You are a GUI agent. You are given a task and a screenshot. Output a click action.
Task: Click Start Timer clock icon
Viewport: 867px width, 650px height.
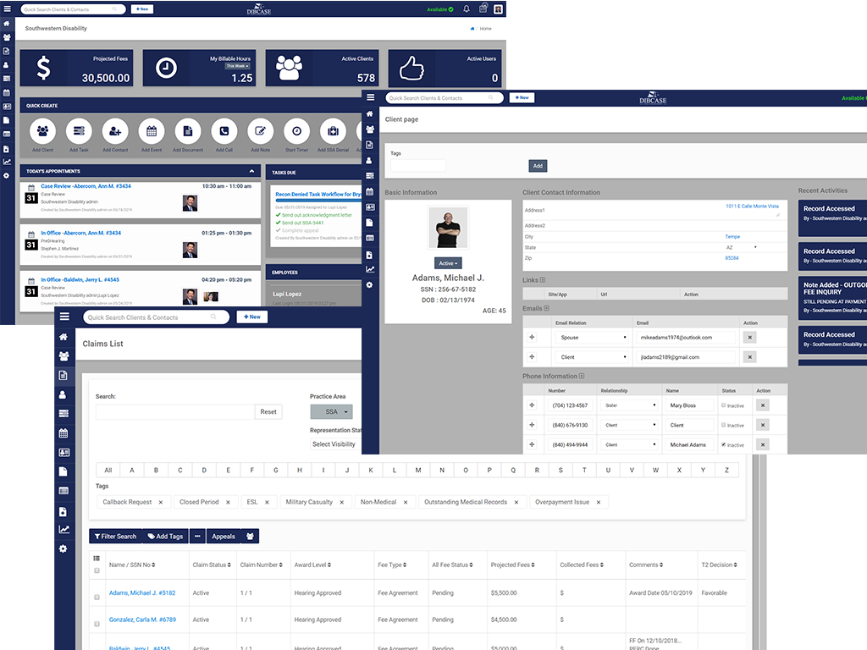point(297,131)
